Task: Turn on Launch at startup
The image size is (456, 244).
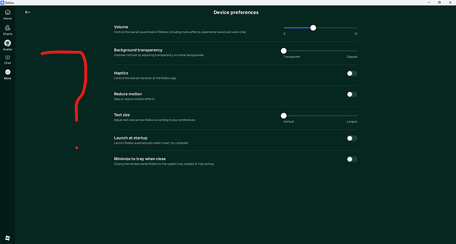Action: tap(352, 138)
